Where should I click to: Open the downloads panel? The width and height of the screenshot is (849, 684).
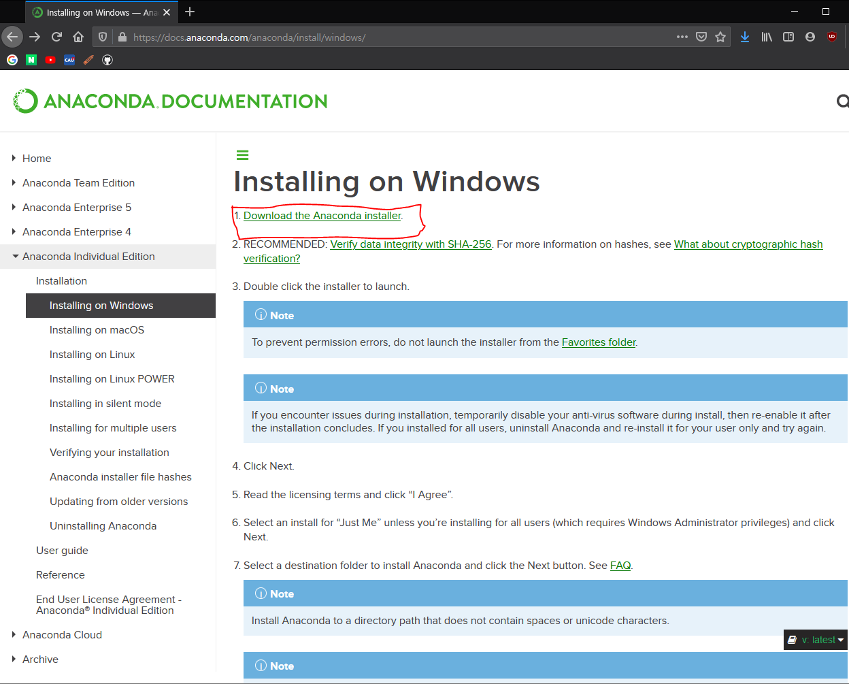745,37
